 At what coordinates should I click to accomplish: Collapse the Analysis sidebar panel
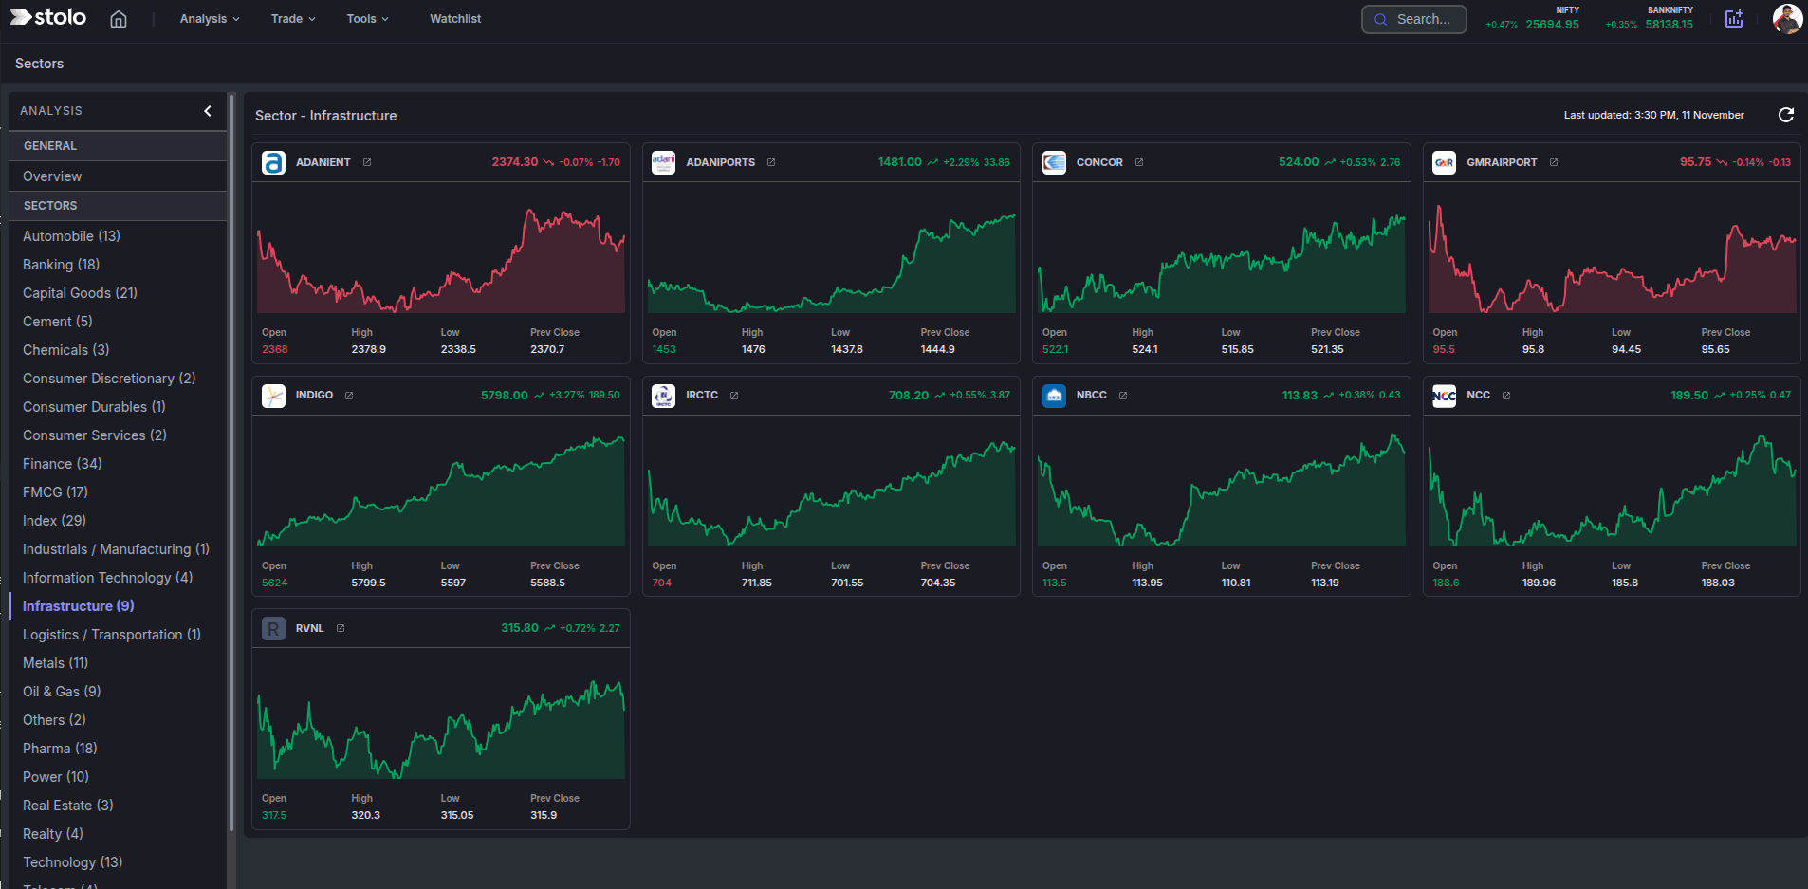point(208,111)
